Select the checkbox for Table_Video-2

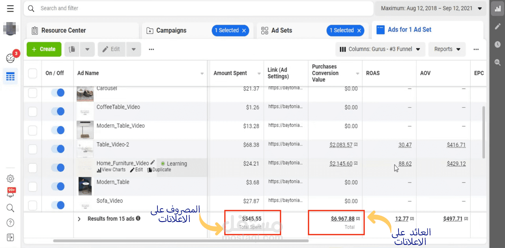(33, 149)
